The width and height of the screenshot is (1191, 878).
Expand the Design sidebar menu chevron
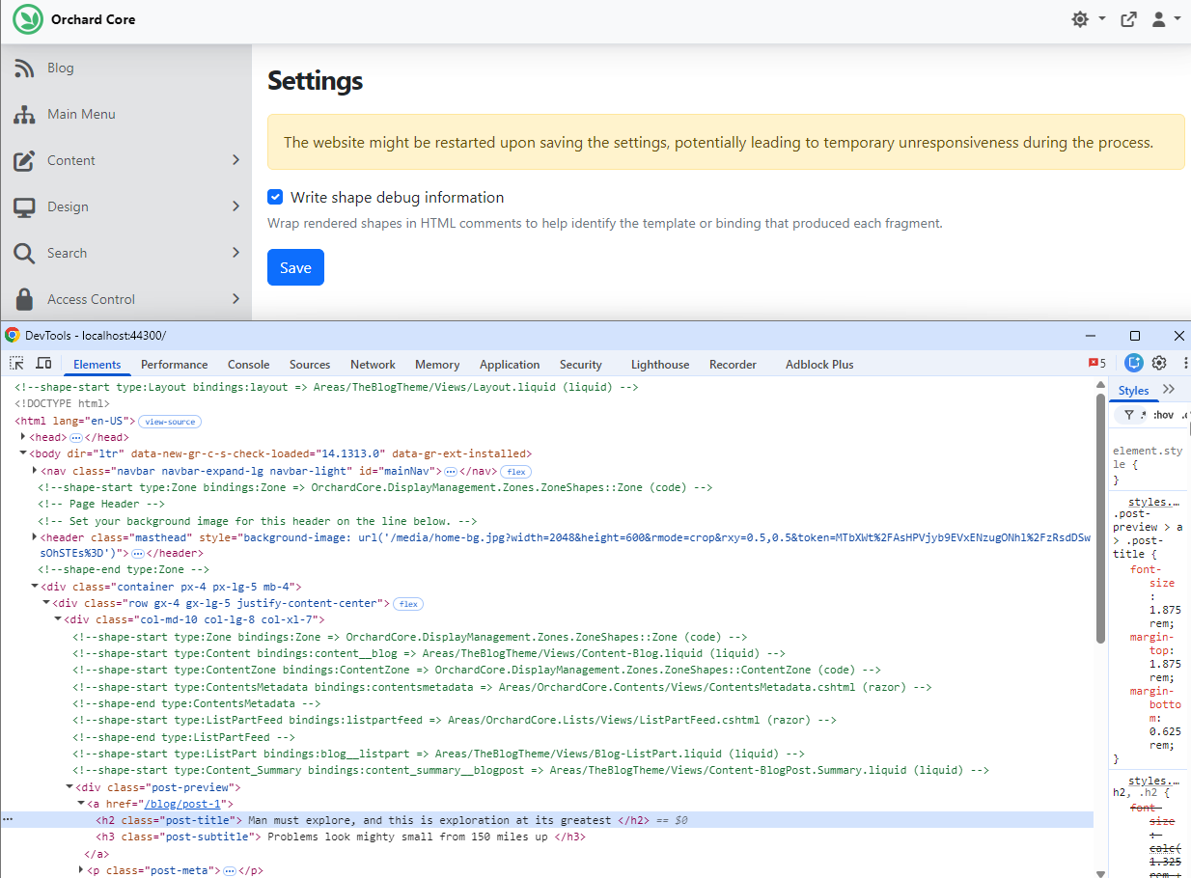click(235, 206)
